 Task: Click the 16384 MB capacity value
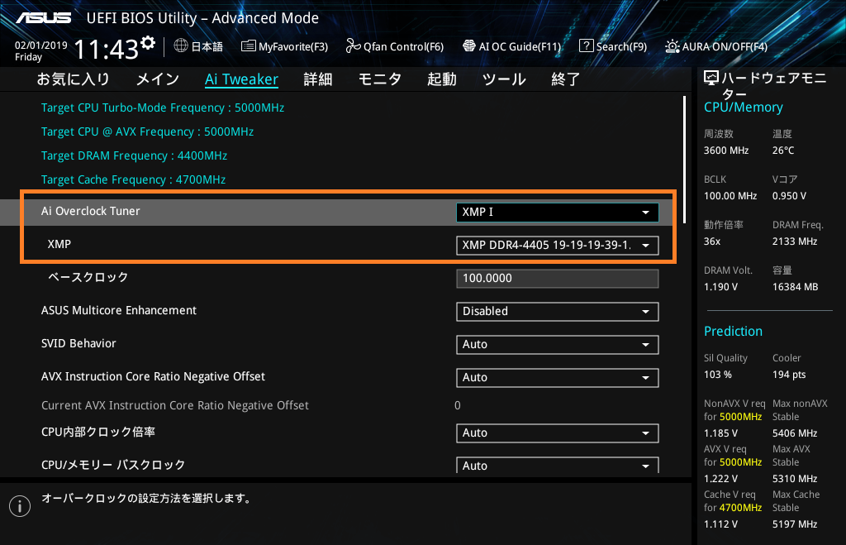796,287
